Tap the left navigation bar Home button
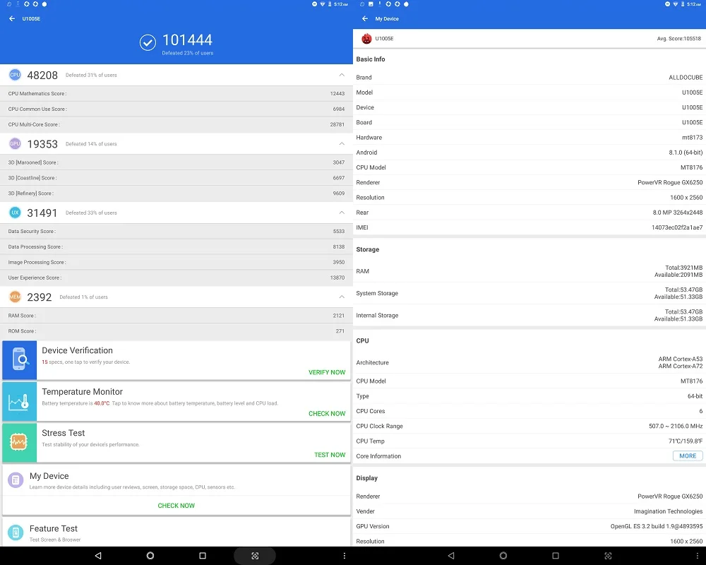 pos(150,556)
